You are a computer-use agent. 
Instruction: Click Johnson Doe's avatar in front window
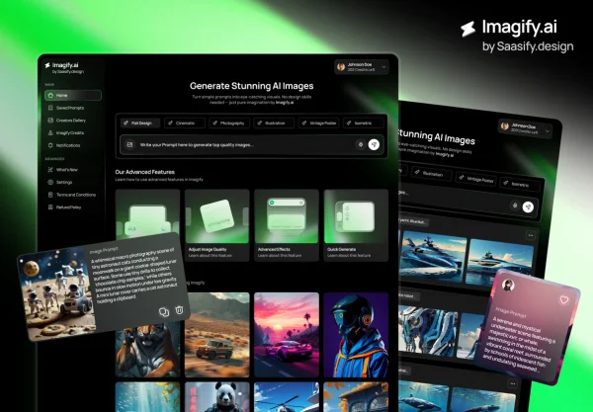point(341,67)
